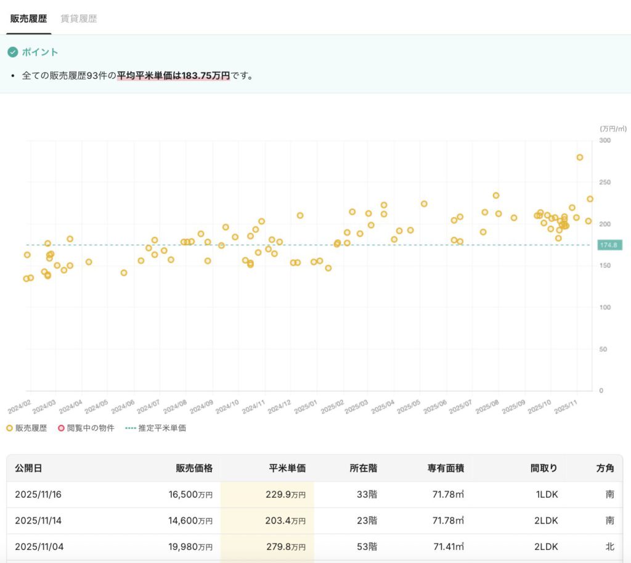
Task: Toggle the 閲覧中の物件 legend label
Action: pos(91,428)
